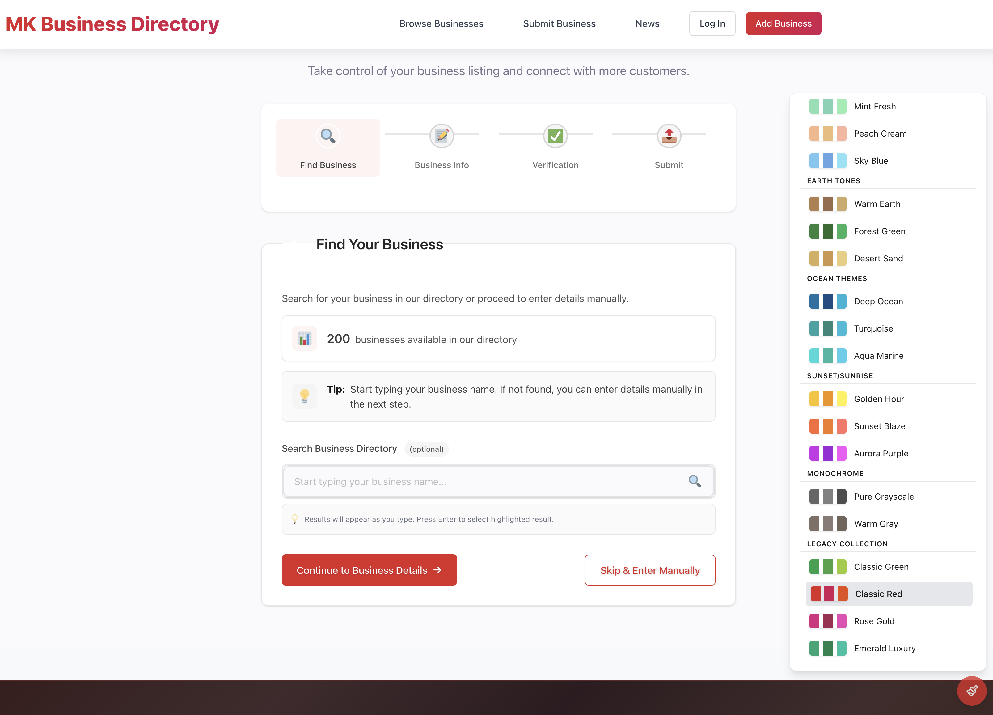Select the Classic Red theme
The image size is (993, 715).
pos(878,594)
